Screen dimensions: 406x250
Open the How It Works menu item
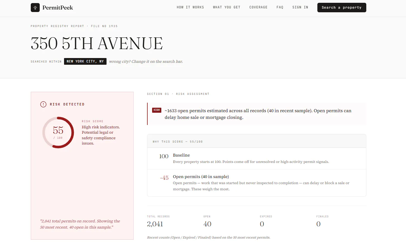click(190, 7)
